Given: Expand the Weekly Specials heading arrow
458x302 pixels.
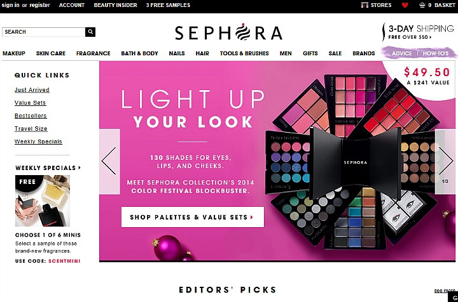Looking at the screenshot, I should pyautogui.click(x=80, y=167).
